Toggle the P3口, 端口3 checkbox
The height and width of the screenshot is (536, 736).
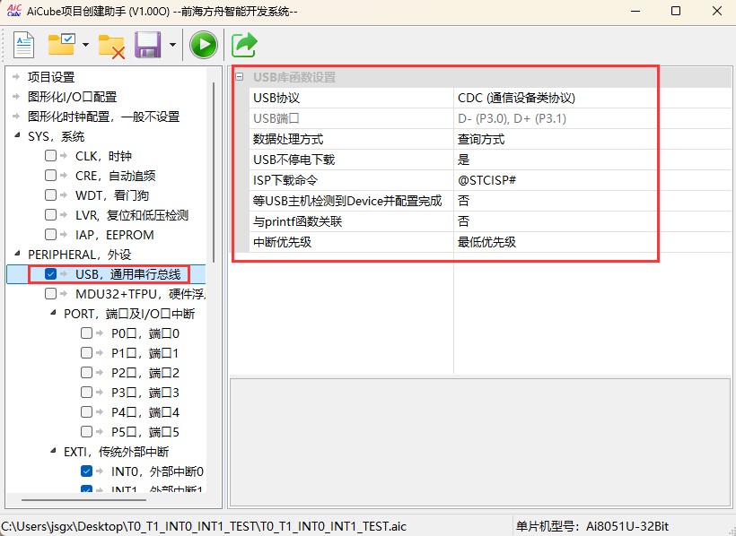point(86,392)
